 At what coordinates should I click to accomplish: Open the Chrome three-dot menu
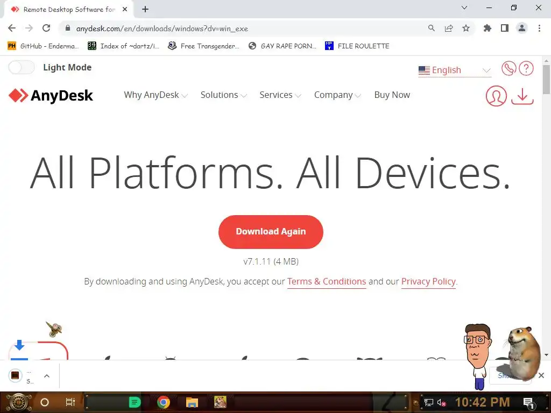click(539, 28)
